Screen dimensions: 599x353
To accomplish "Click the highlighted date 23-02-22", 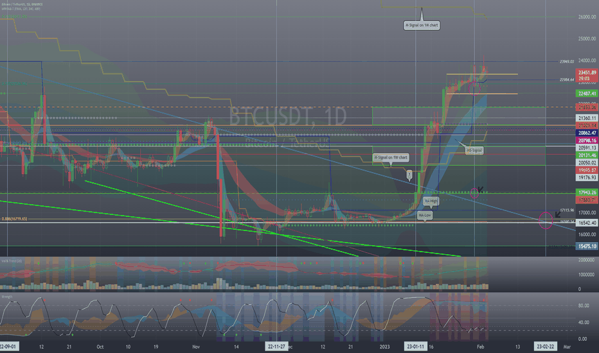I will tap(545, 347).
